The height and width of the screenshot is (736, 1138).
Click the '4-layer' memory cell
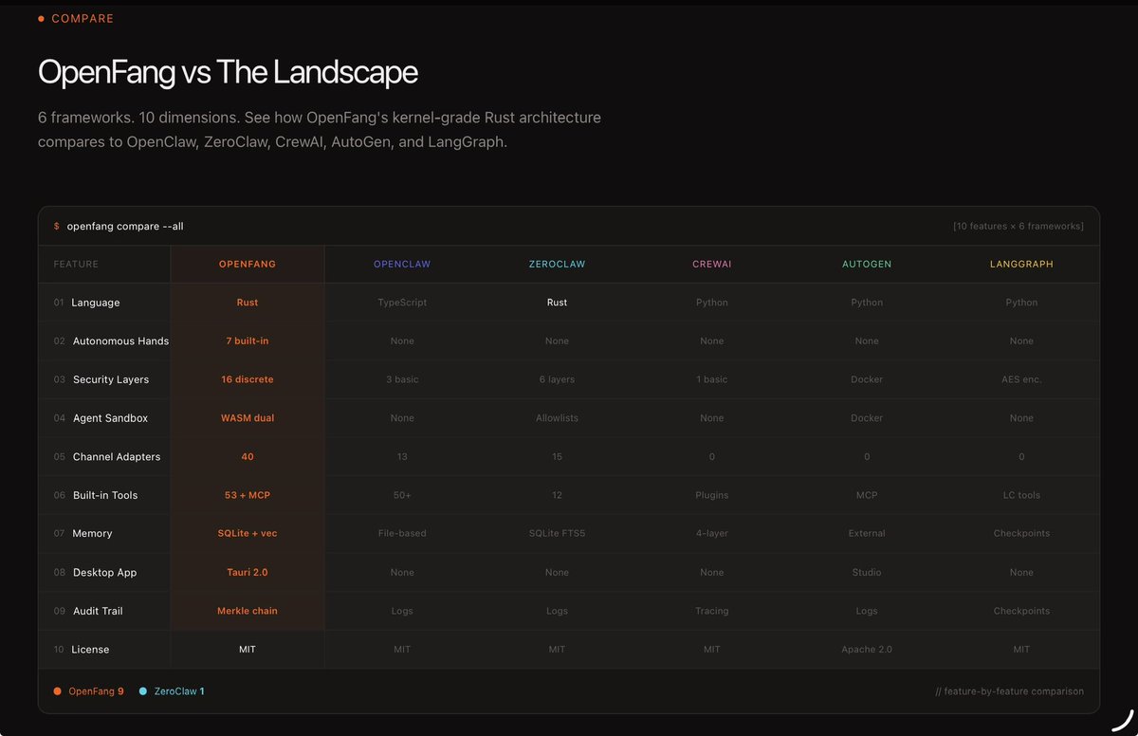coord(712,533)
